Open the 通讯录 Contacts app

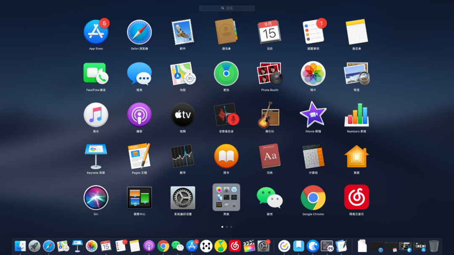click(x=226, y=31)
